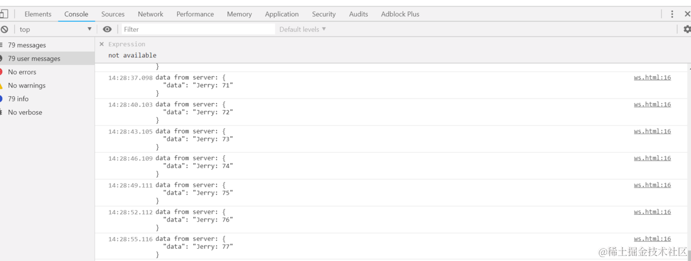Click the red No errors icon
691x261 pixels.
pyautogui.click(x=2, y=72)
